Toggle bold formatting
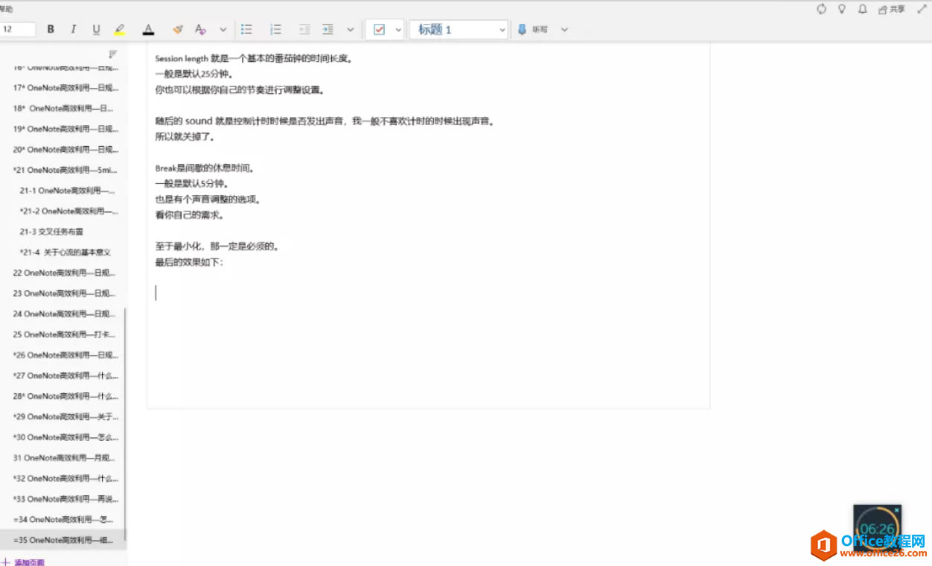 pos(50,29)
